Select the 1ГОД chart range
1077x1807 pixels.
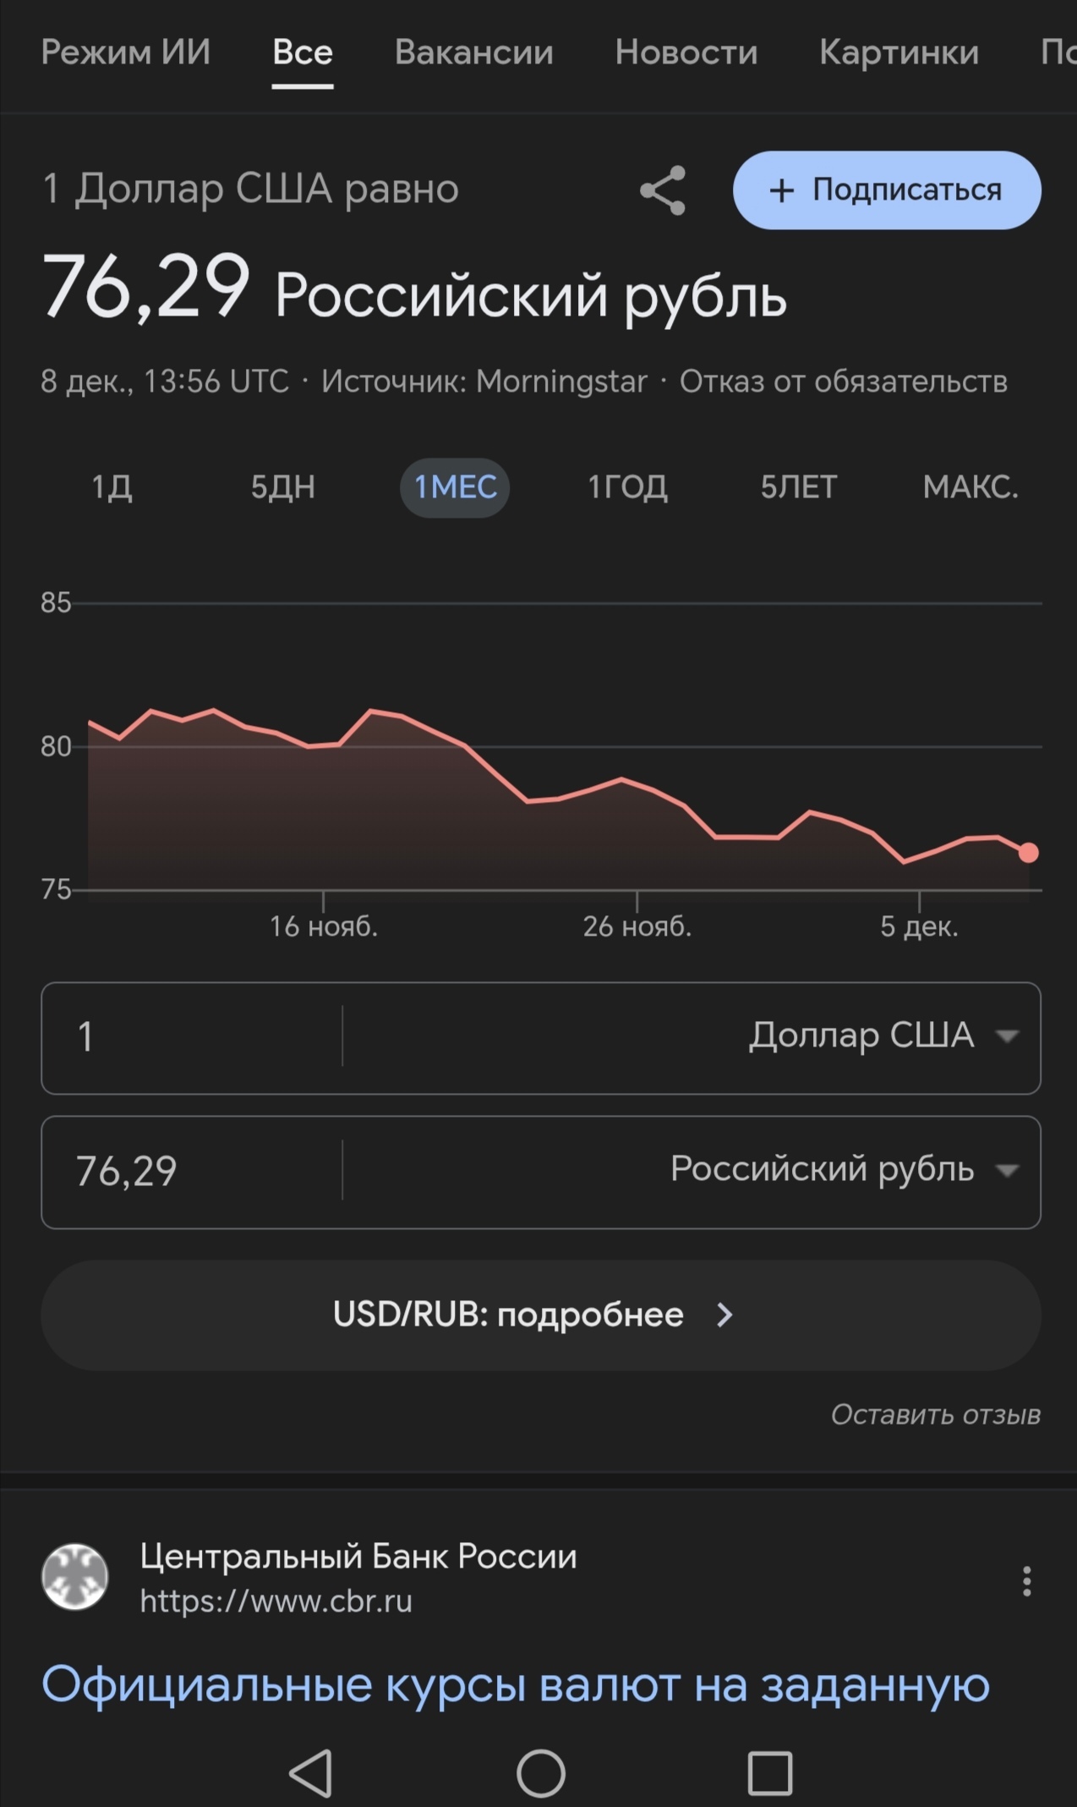[x=627, y=487]
